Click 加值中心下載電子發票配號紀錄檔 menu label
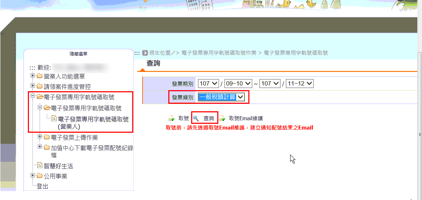Screen dimensions: 422x200 92,152
